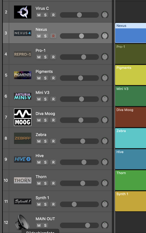The width and height of the screenshot is (146, 233).
Task: Record-enable the Hive track
Action: [x=53, y=162]
